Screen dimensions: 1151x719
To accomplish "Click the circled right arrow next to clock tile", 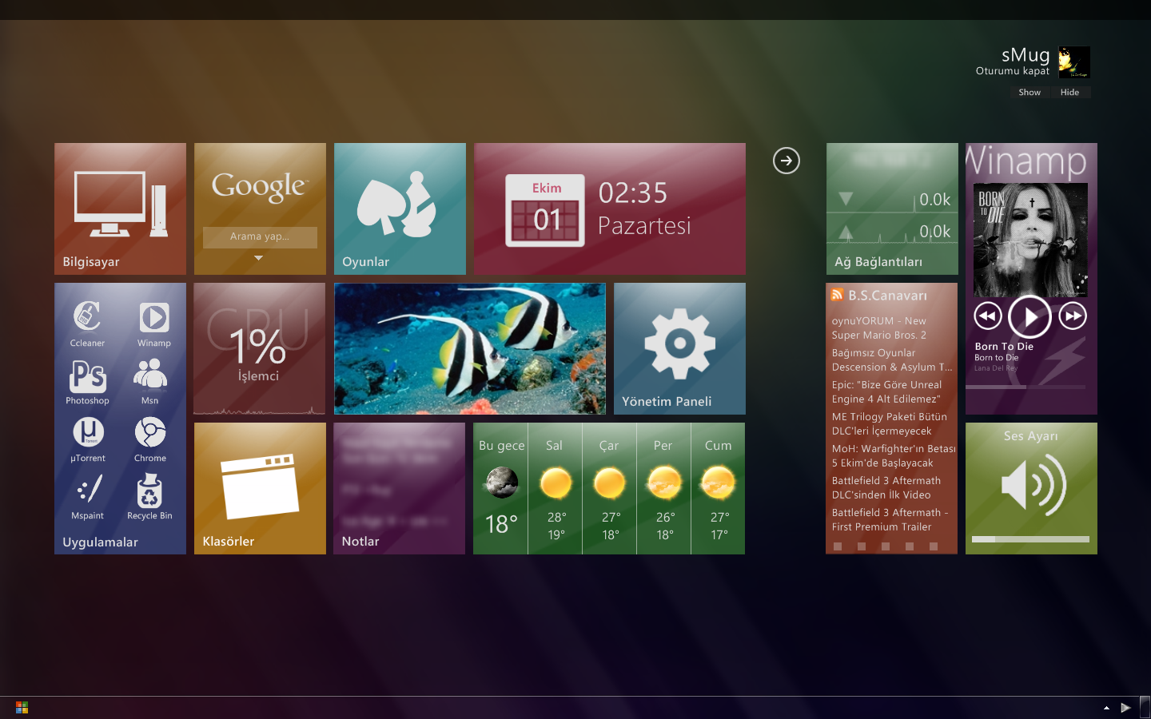I will [787, 161].
